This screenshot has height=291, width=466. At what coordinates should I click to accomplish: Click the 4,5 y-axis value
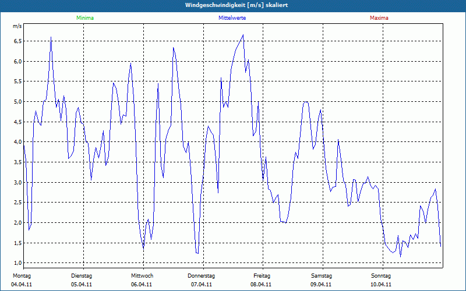pos(18,122)
